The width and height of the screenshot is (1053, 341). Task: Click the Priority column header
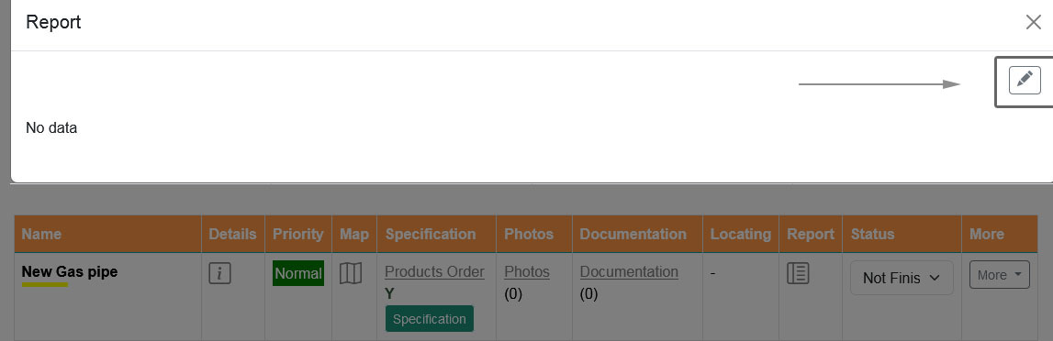point(298,234)
